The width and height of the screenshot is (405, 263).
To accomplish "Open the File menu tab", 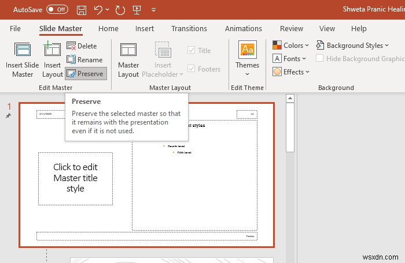I will 16,29.
